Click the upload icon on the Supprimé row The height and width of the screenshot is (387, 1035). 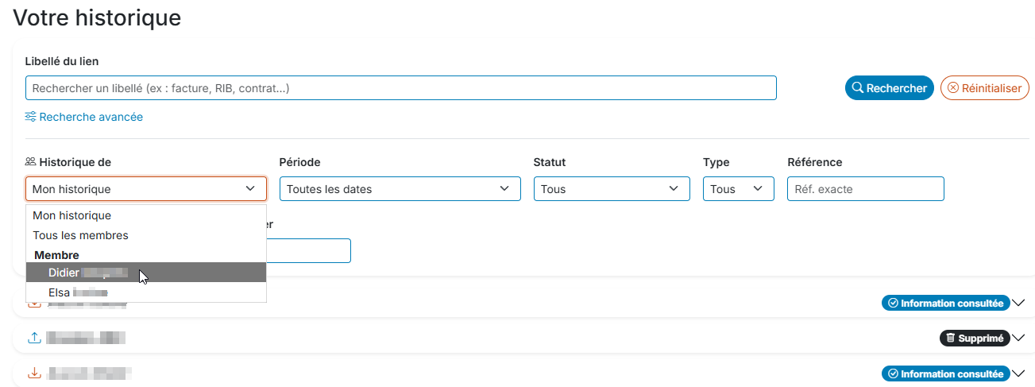[34, 338]
